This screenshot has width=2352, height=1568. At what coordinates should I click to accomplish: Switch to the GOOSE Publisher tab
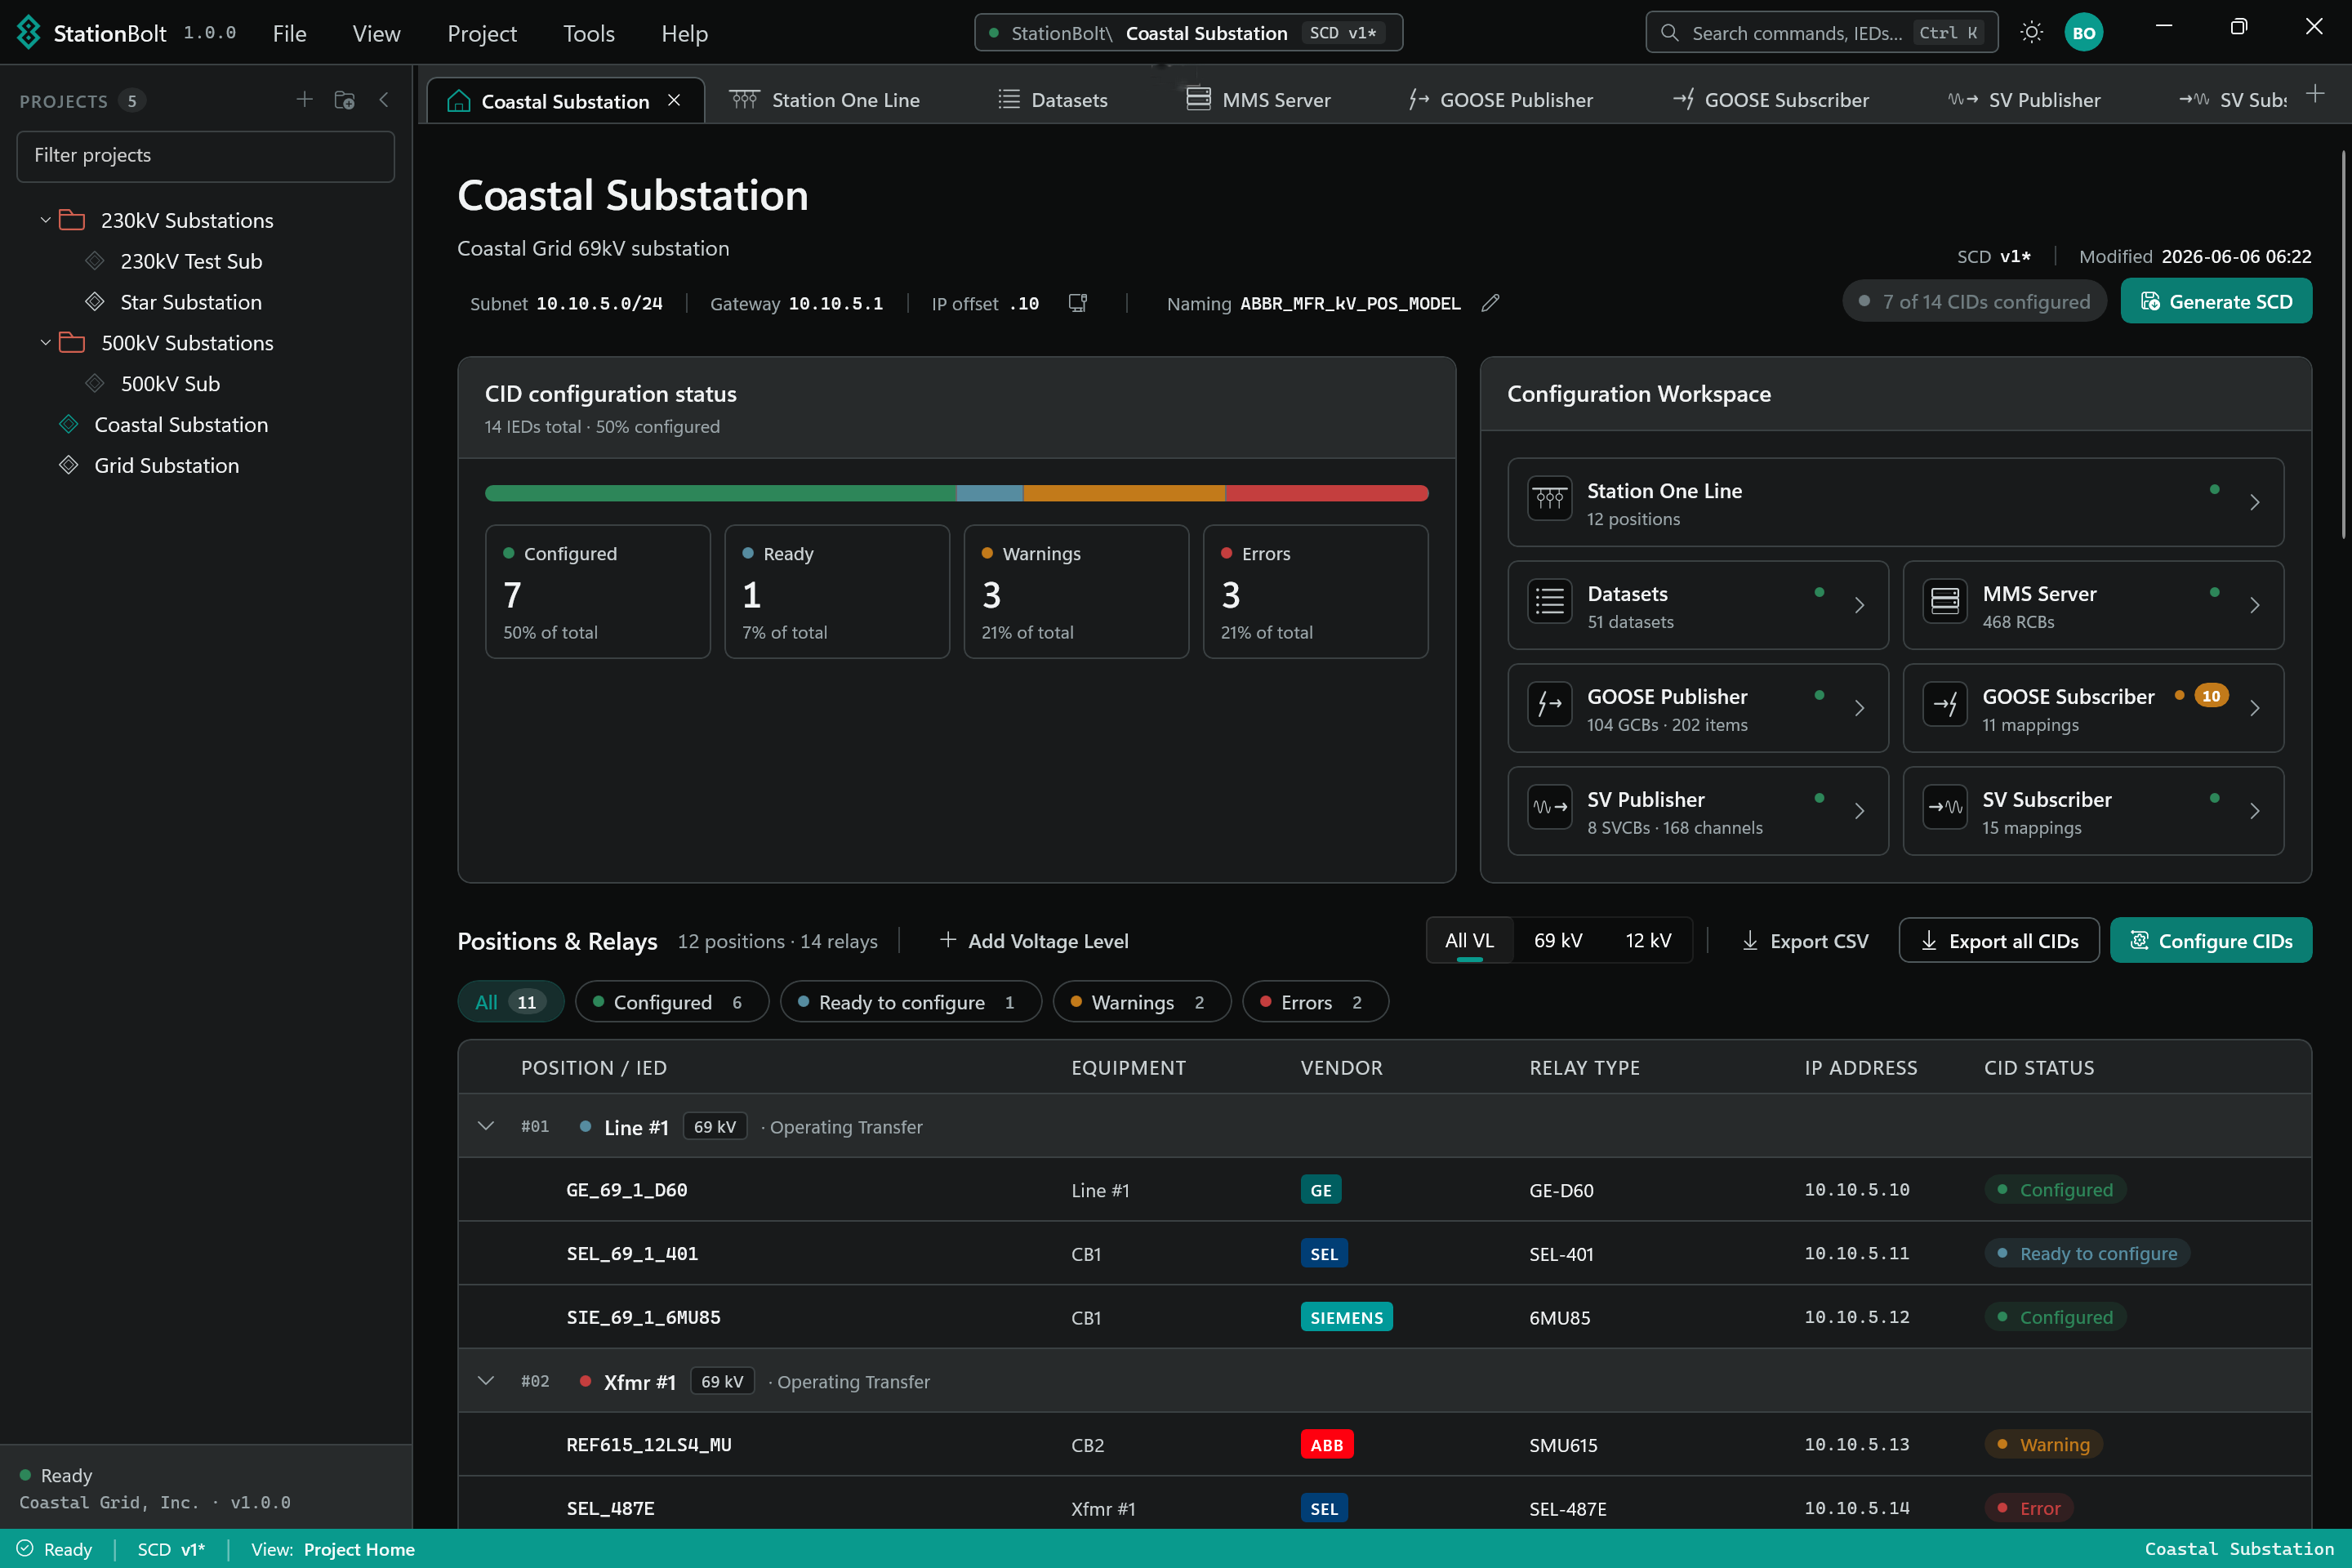(1500, 100)
